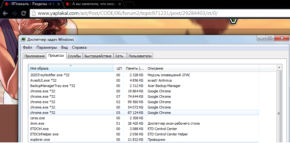Select chrome.exe using 54 072 КБ

click(x=144, y=107)
